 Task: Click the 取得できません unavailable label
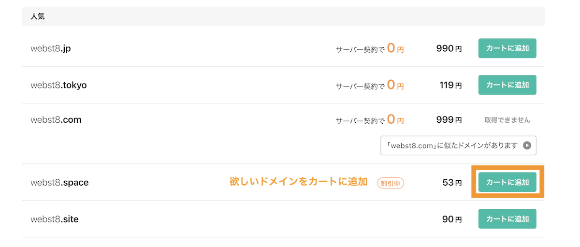[507, 120]
